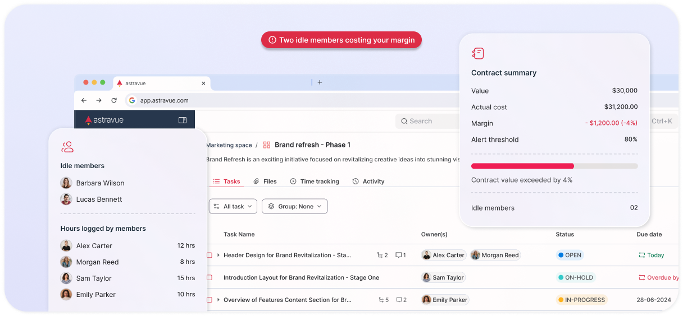683x316 pixels.
Task: Expand the Overview of Features task row
Action: point(218,300)
